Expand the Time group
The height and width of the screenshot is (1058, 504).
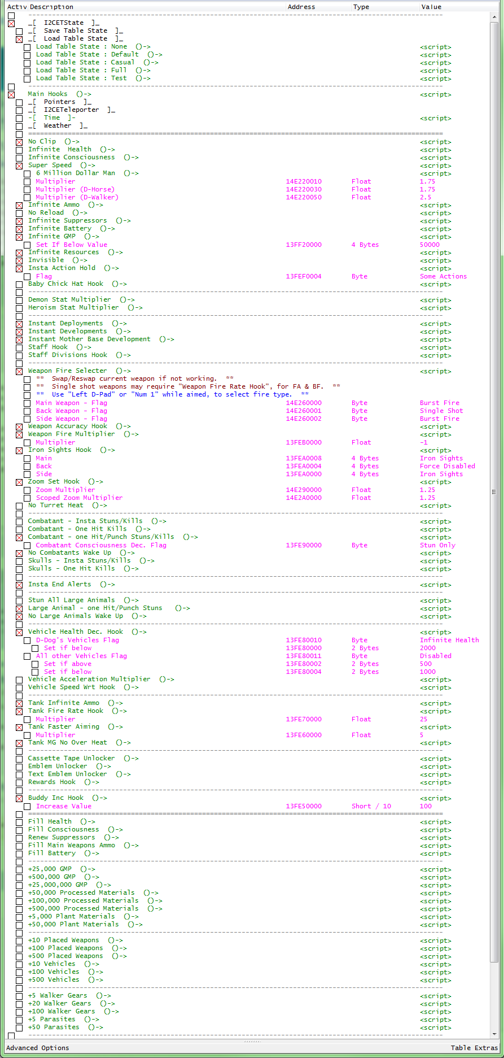tap(19, 119)
